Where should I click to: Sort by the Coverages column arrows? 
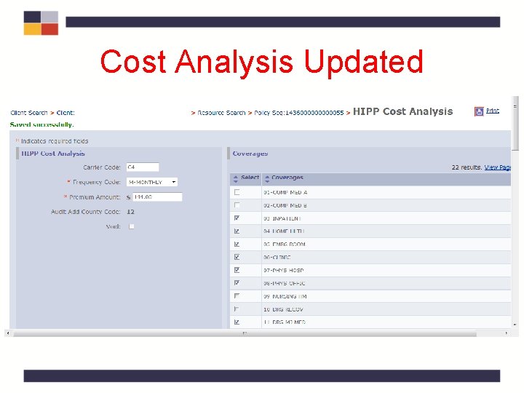(x=267, y=179)
